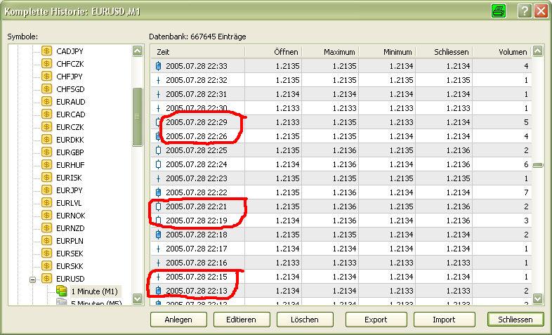Click the coin icon beside EURGBP

(47, 152)
